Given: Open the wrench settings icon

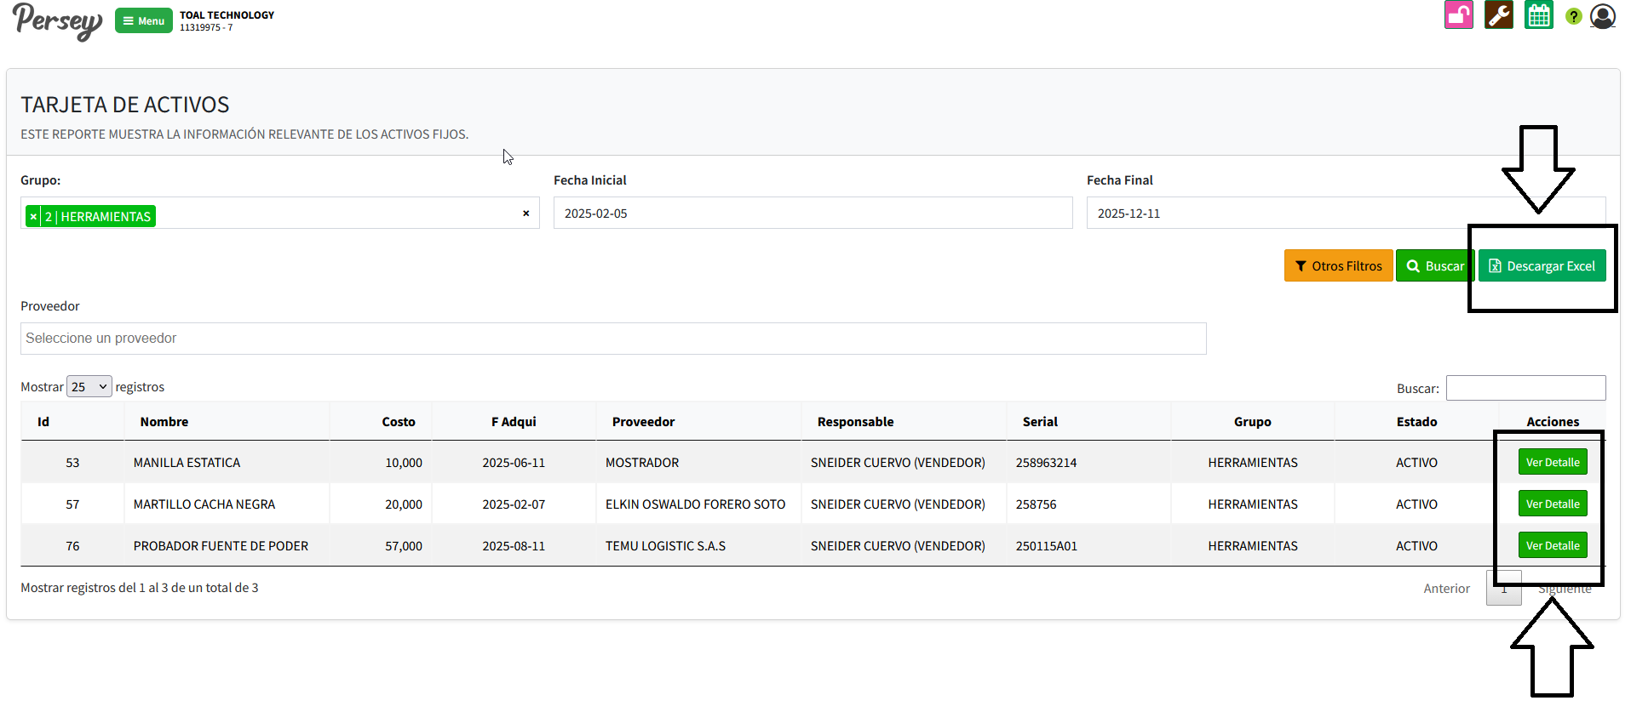Looking at the screenshot, I should pyautogui.click(x=1498, y=15).
